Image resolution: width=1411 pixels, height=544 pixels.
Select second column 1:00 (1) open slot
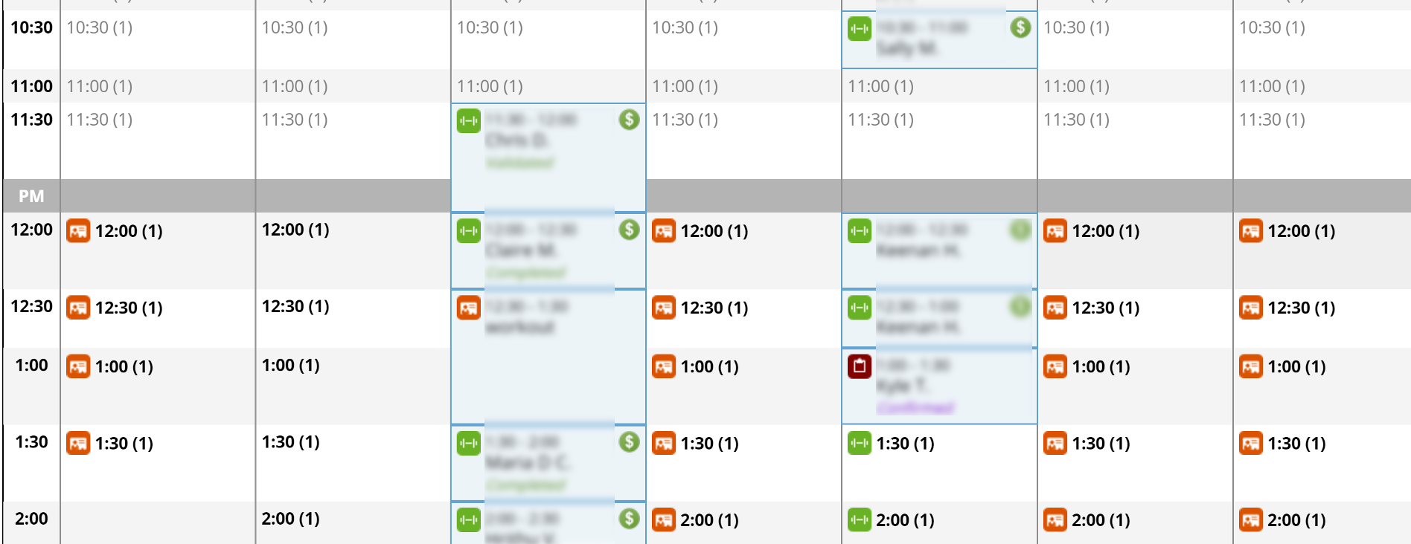pyautogui.click(x=291, y=366)
